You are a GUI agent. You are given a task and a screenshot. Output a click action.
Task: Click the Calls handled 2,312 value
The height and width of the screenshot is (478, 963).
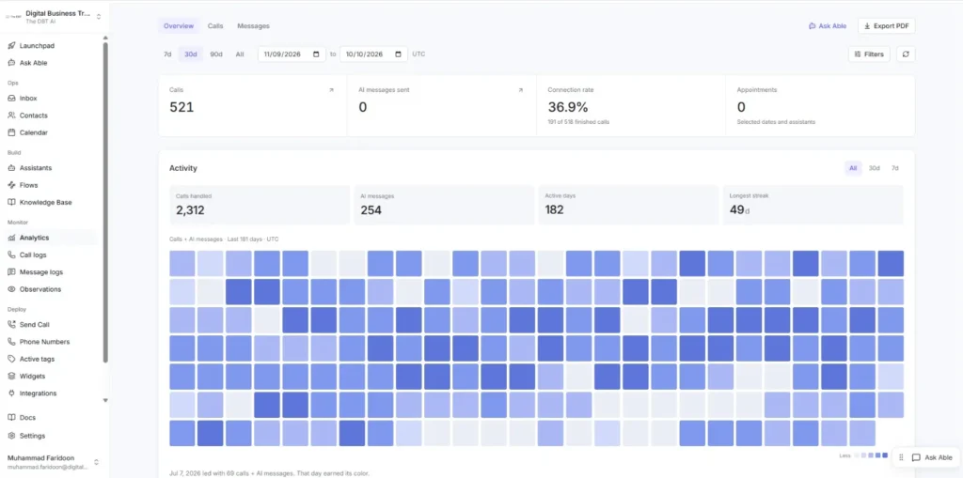(x=190, y=210)
